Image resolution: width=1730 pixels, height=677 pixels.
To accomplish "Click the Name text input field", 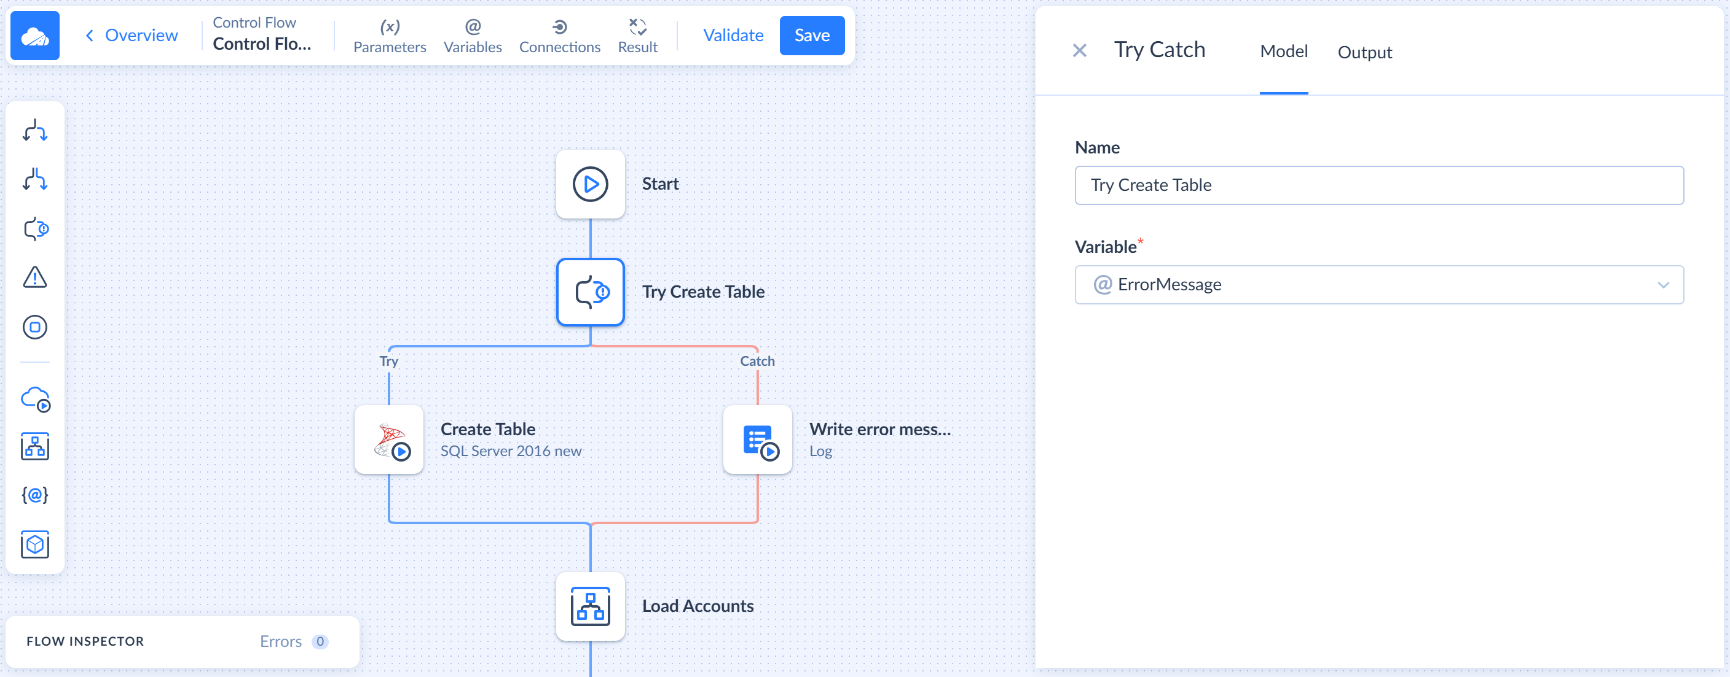I will [x=1380, y=184].
